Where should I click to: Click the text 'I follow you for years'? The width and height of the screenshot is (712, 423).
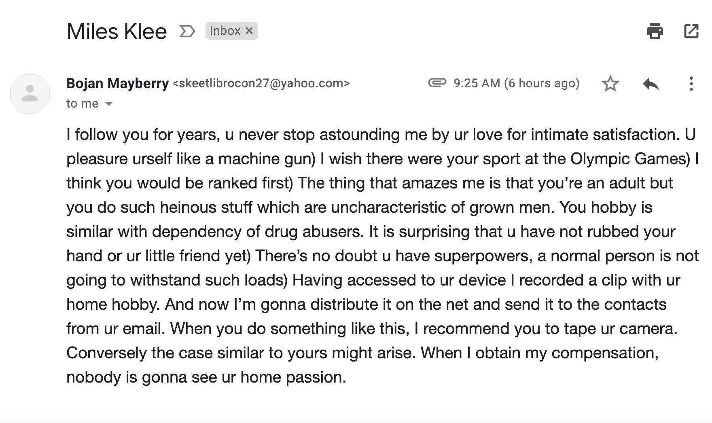pos(143,135)
